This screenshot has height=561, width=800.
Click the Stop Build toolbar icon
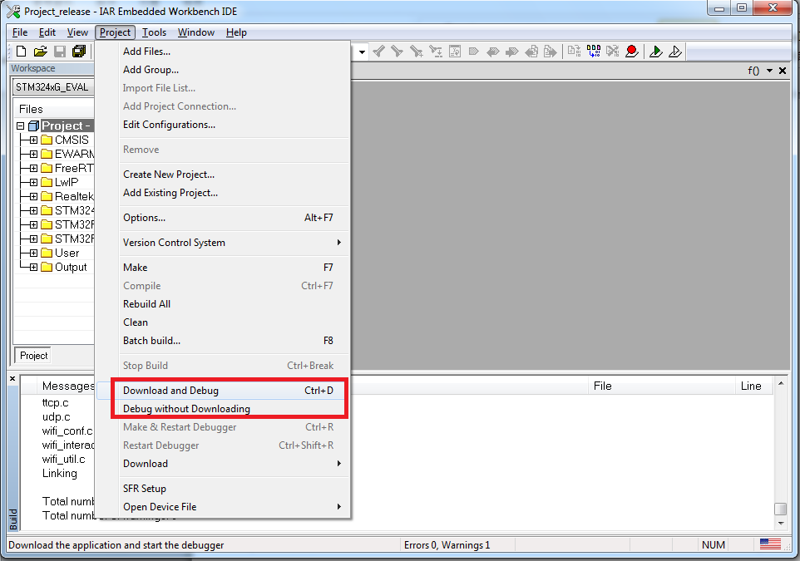click(612, 51)
